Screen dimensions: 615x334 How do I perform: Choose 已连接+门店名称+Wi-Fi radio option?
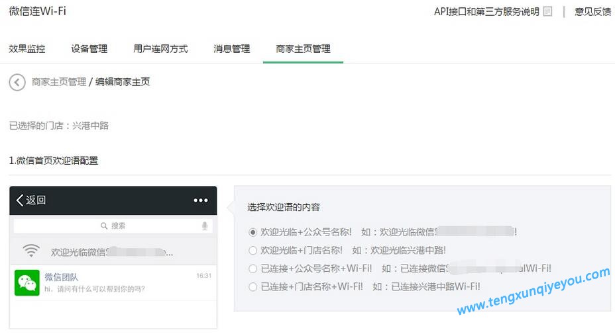253,287
